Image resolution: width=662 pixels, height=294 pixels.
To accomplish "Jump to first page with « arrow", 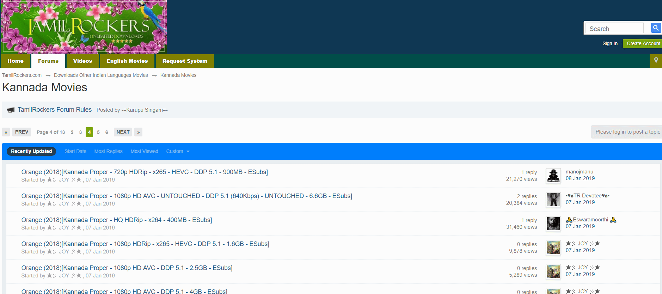I will click(x=6, y=132).
